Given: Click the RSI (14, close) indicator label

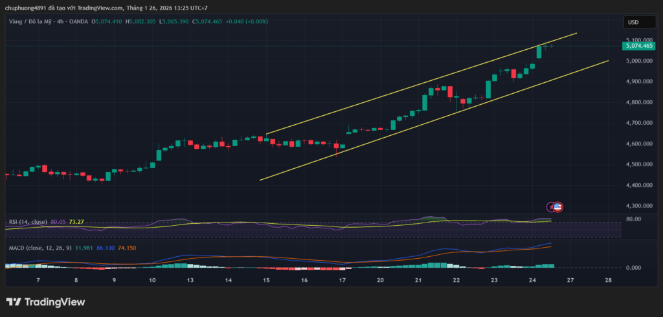Looking at the screenshot, I should click(x=27, y=222).
